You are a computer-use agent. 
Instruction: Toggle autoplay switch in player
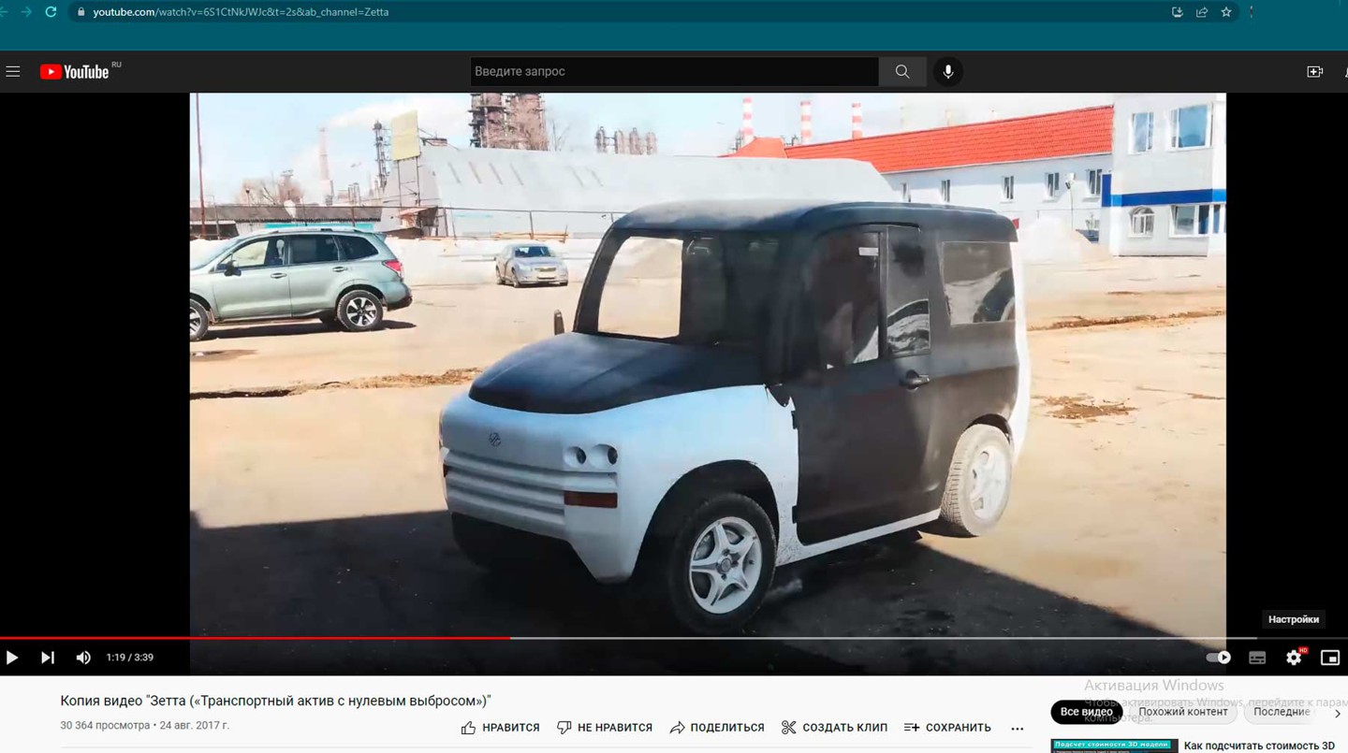click(1218, 658)
